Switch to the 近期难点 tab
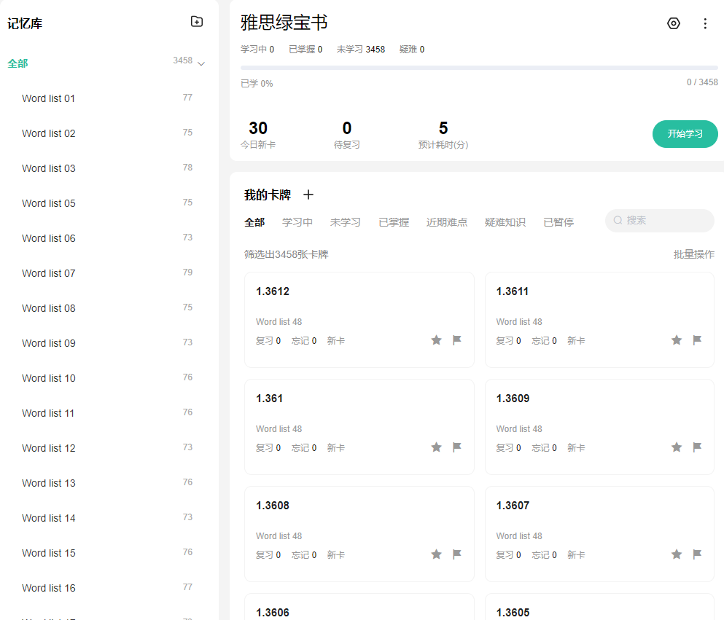This screenshot has height=620, width=724. tap(447, 222)
